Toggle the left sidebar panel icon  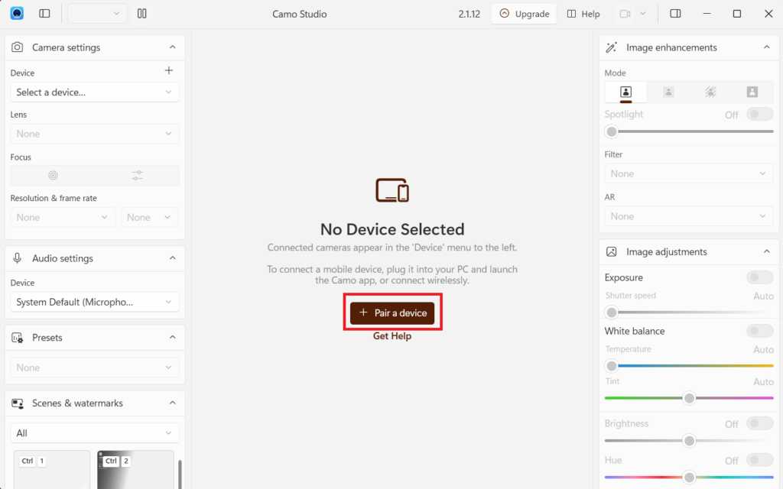pyautogui.click(x=44, y=14)
